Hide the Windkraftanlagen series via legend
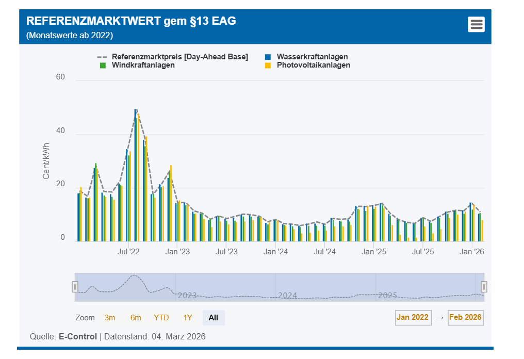 [143, 66]
